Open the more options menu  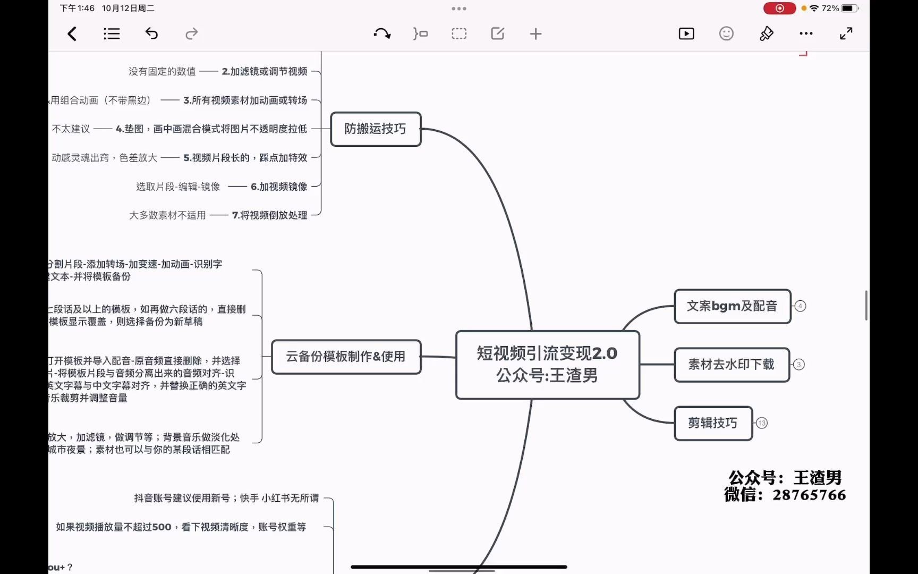tap(806, 33)
